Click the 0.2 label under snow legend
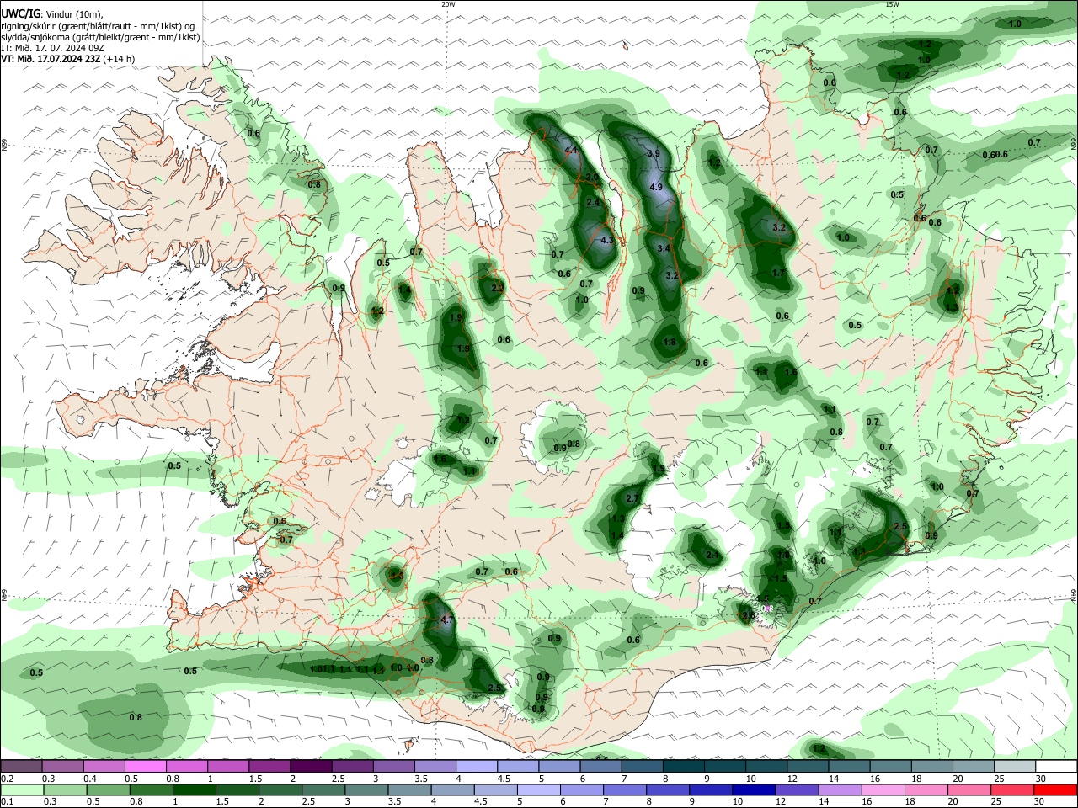 7,779
